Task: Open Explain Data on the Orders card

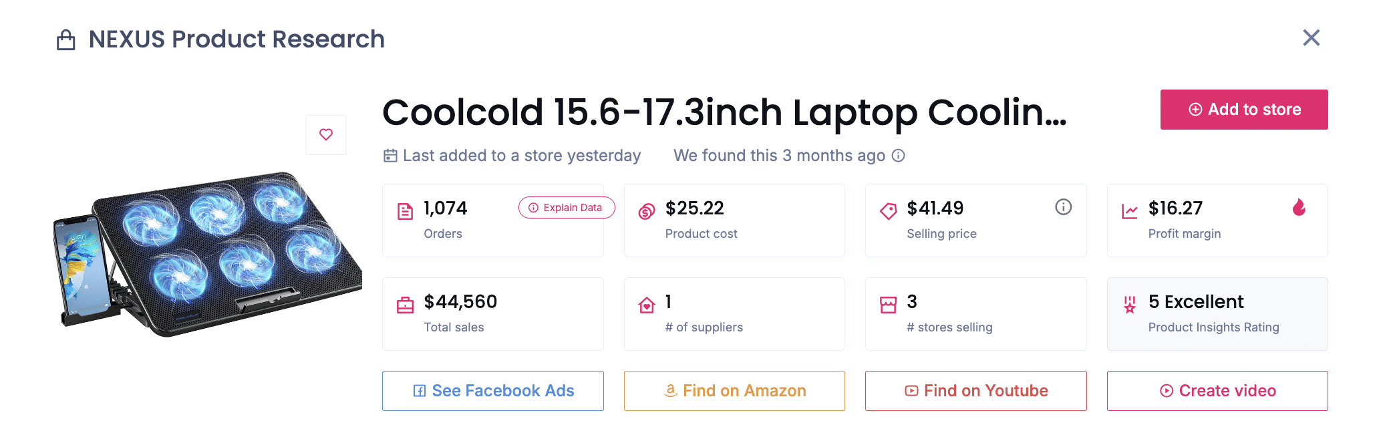Action: coord(566,208)
